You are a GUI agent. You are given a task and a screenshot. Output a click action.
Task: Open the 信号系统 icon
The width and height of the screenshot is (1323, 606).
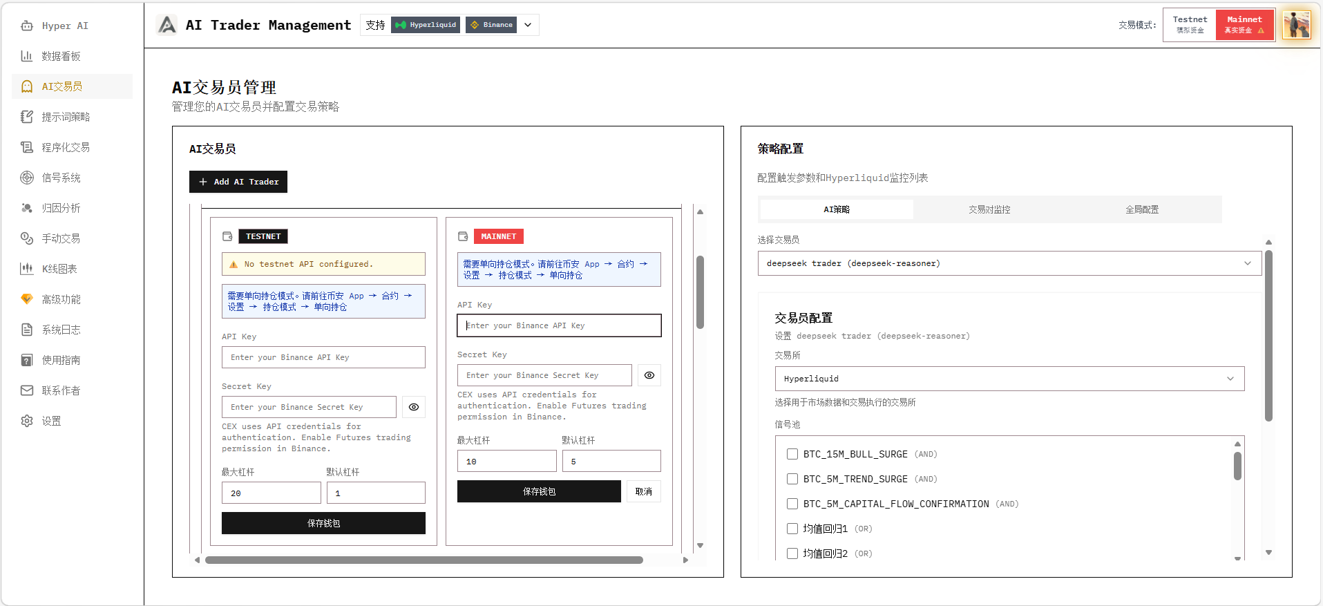27,178
